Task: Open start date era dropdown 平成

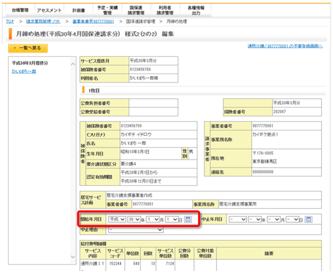Action: click(x=117, y=219)
